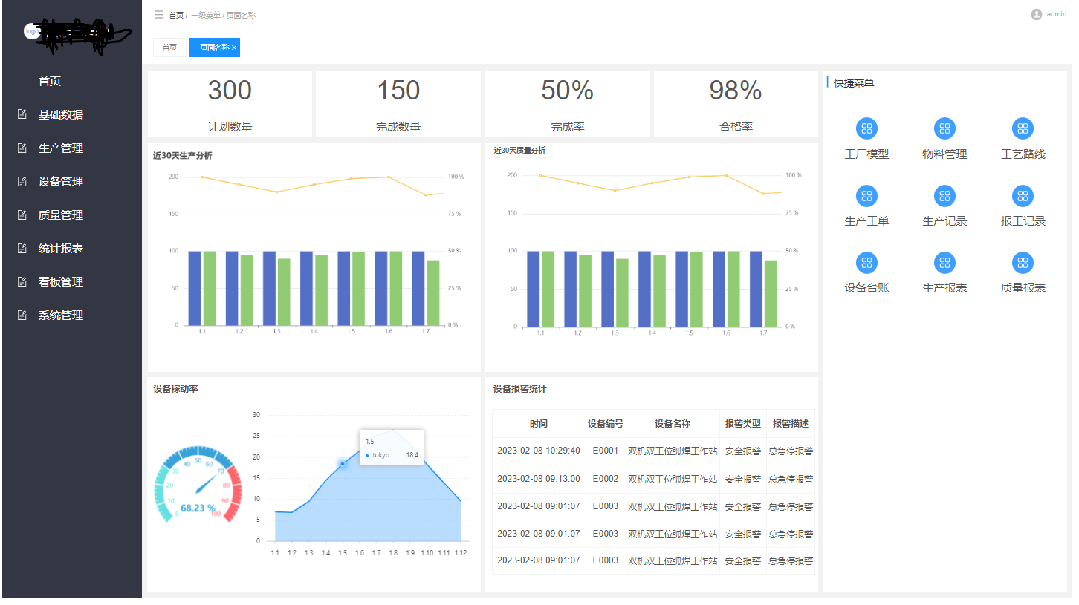1079x605 pixels.
Task: Click the 合格率 card showing 98%
Action: (736, 104)
